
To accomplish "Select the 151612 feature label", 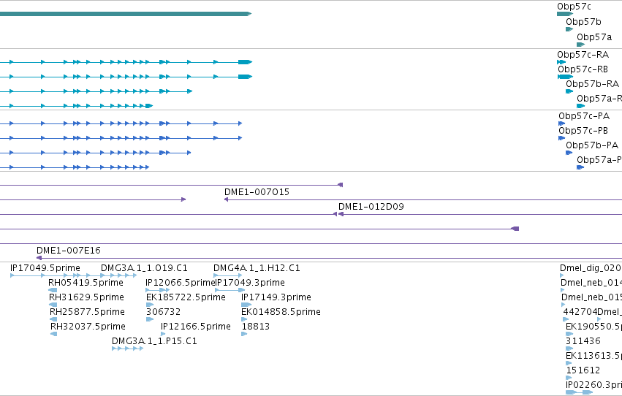I will click(x=583, y=371).
